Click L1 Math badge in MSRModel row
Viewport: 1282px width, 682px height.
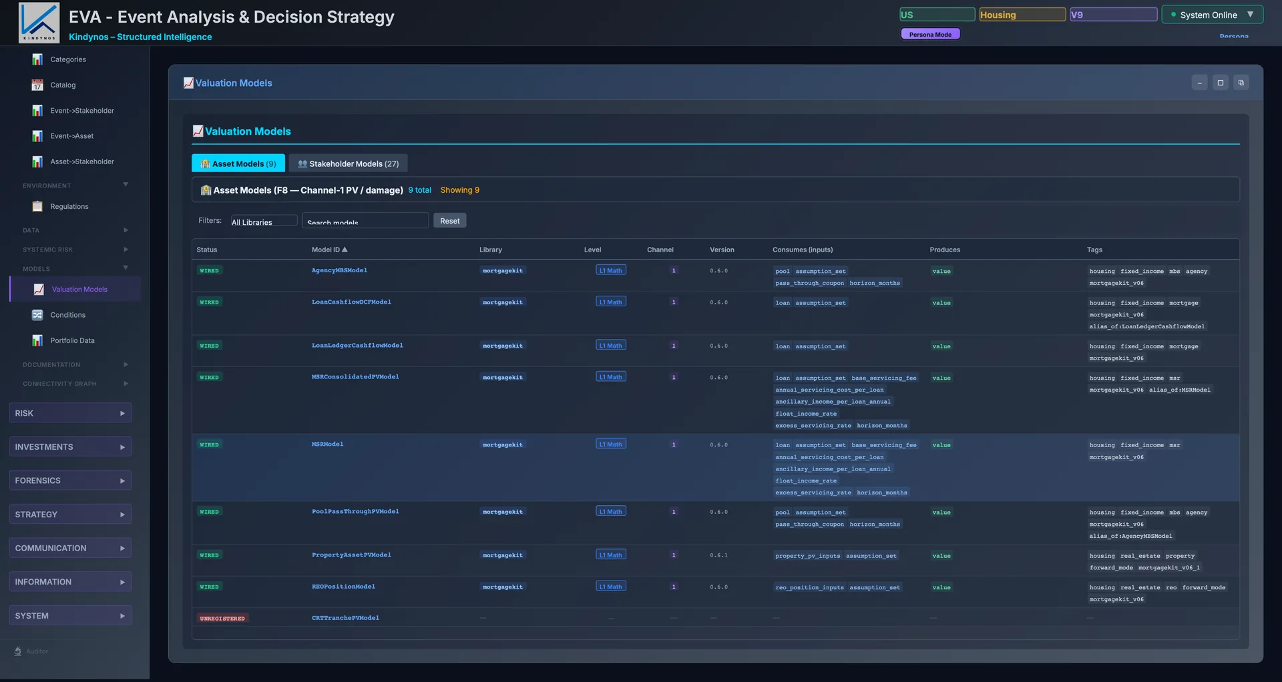(x=611, y=444)
